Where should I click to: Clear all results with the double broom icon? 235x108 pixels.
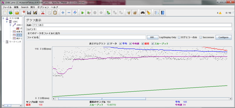[x=135, y=13]
